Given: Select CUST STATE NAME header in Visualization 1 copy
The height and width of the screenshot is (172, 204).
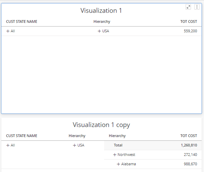Looking at the screenshot, I should tap(22, 136).
